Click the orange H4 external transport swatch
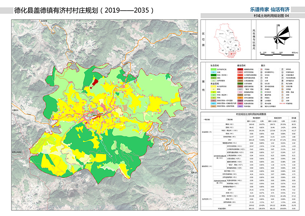Viewport: 305px width, 216px height. (x=240, y=98)
